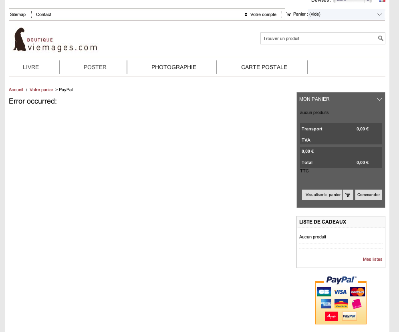The width and height of the screenshot is (399, 332).
Task: Open the Sitemap link
Action: click(x=18, y=14)
